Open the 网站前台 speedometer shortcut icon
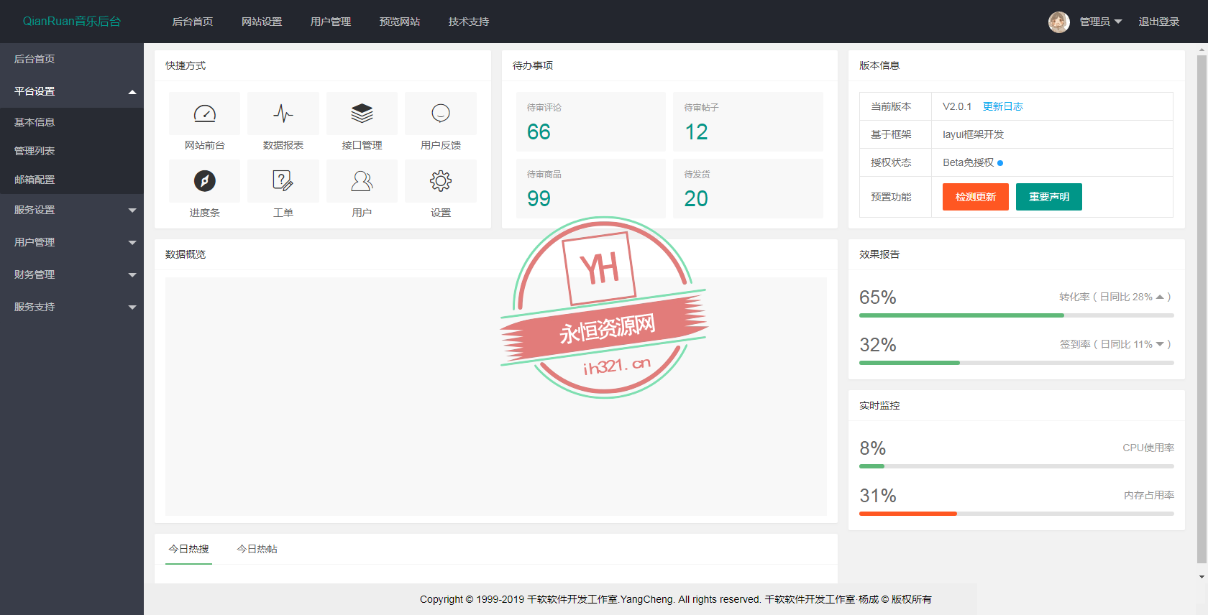This screenshot has height=615, width=1208. pos(205,114)
